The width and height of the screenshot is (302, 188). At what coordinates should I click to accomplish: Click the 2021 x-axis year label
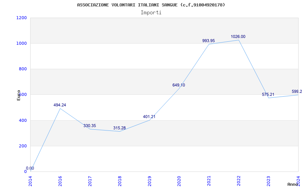[x=209, y=181]
